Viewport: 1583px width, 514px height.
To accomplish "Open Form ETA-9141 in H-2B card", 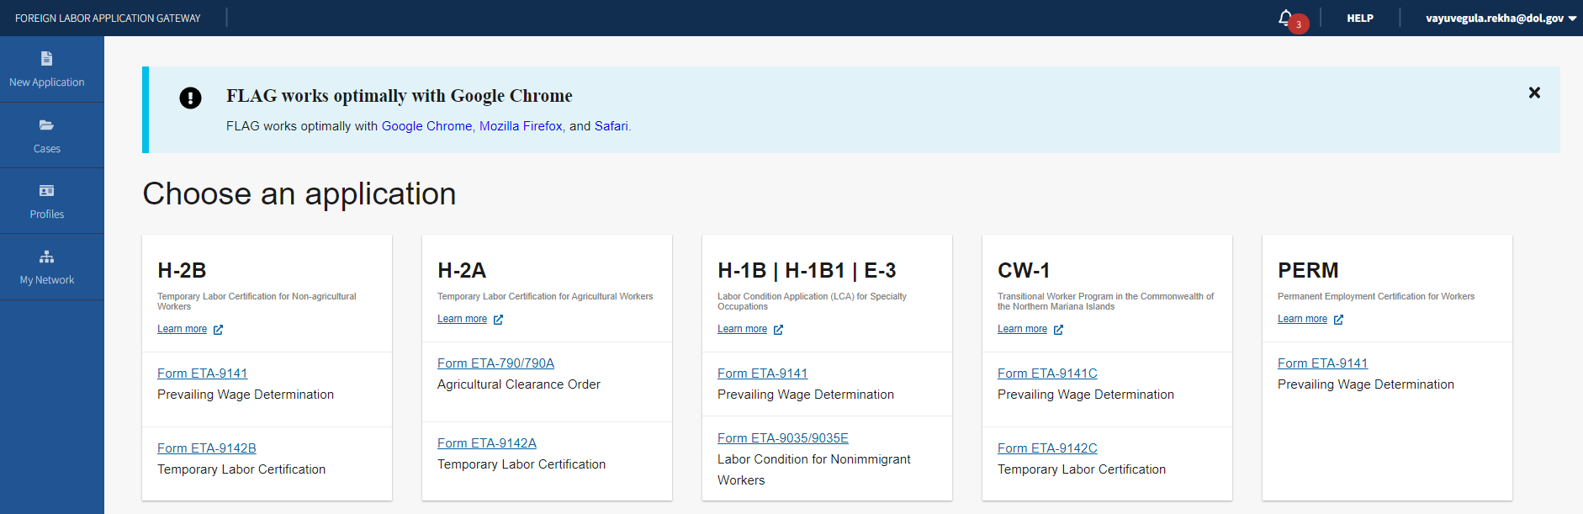I will pyautogui.click(x=202, y=374).
